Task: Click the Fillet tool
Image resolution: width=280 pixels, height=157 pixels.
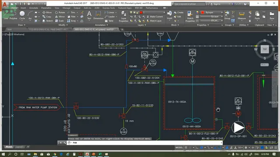Action: pos(71,17)
